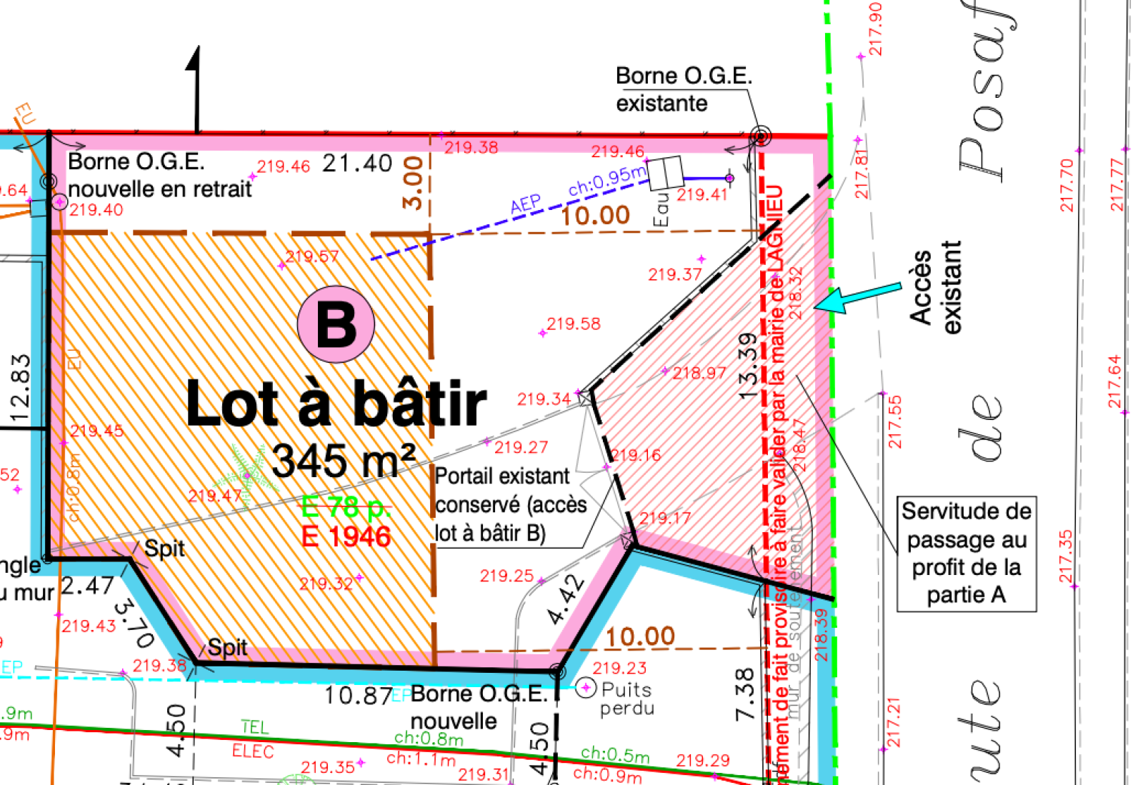Image resolution: width=1143 pixels, height=785 pixels.
Task: Click the 21.40 dimension along top boundary
Action: point(357,164)
